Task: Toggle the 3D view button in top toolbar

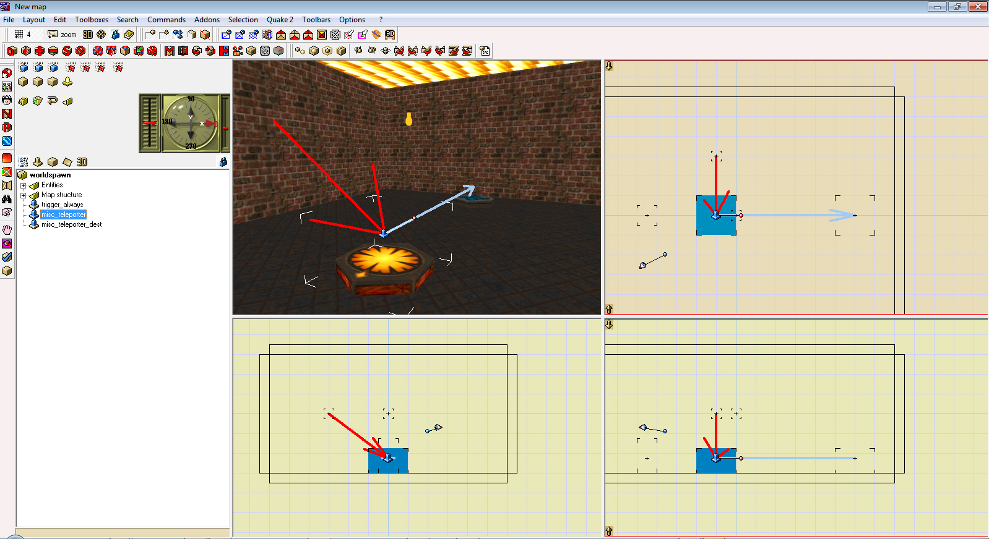Action: coord(88,35)
